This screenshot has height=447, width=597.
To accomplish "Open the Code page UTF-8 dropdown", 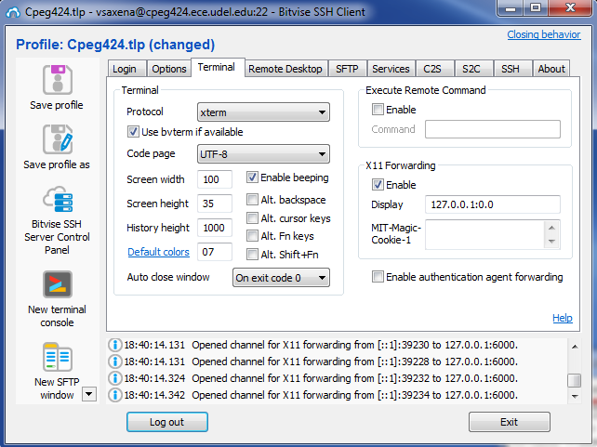I will (x=263, y=153).
